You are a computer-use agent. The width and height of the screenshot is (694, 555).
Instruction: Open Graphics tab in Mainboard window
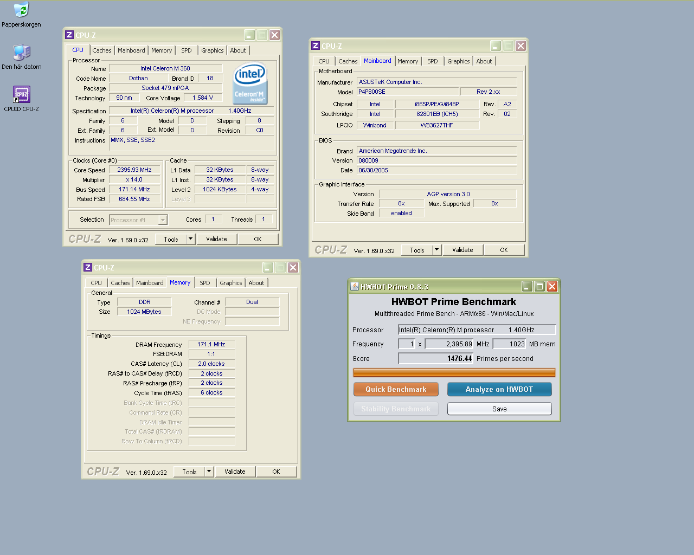click(459, 61)
